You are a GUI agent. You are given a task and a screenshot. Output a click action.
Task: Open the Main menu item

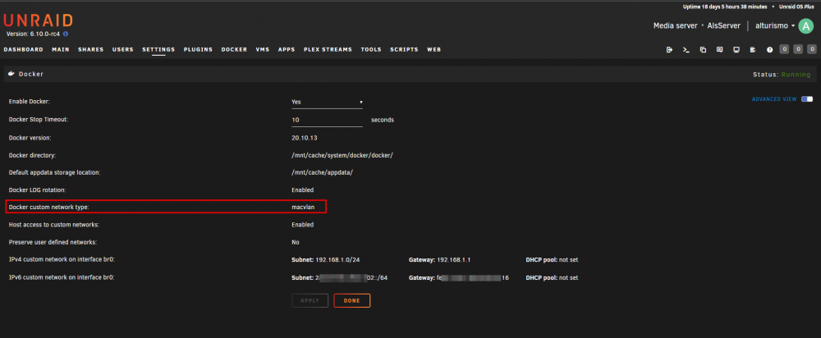coord(61,50)
